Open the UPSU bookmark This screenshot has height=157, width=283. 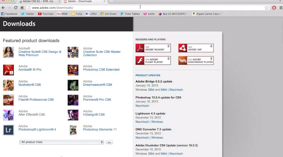point(91,14)
